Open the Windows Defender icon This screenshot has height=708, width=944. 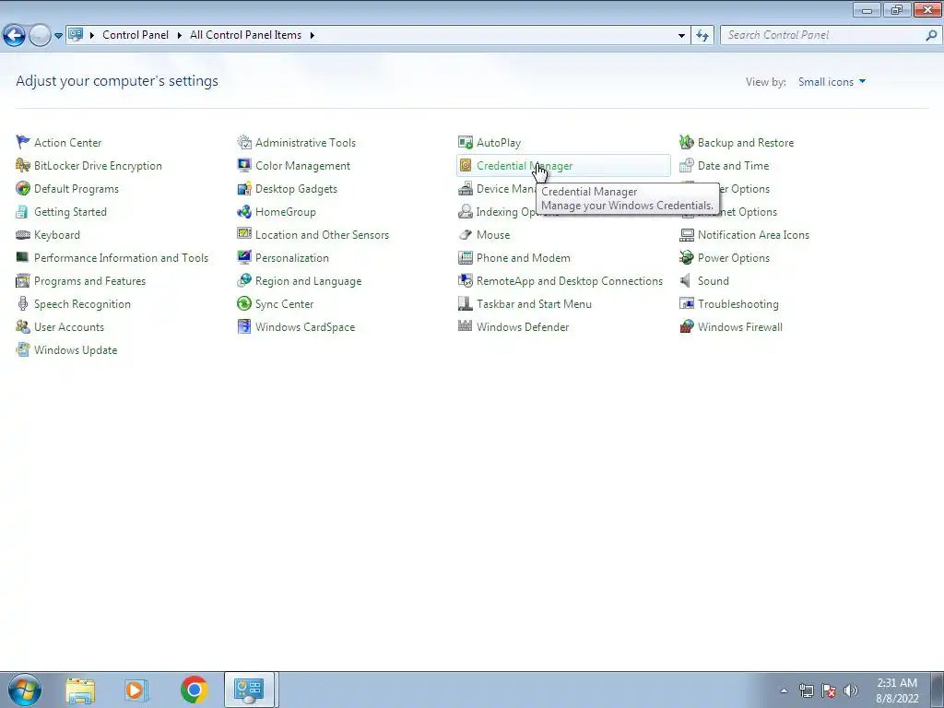(466, 327)
